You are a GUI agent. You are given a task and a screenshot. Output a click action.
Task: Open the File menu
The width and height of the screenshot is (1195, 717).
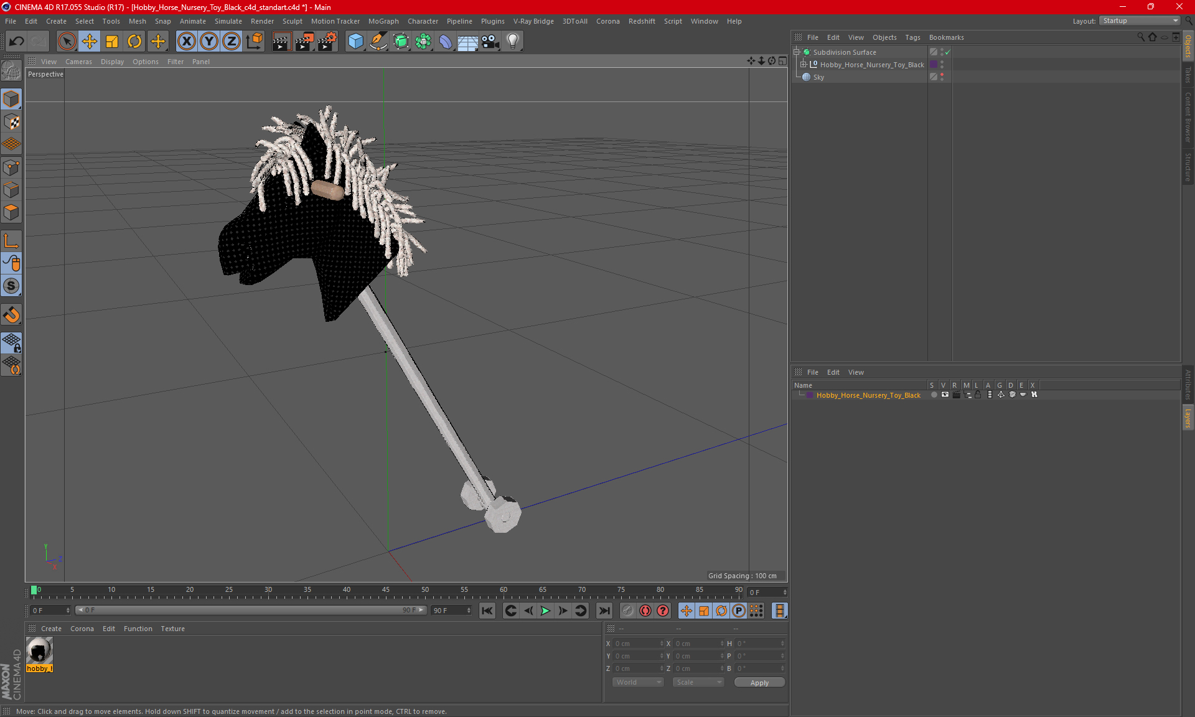[x=11, y=21]
